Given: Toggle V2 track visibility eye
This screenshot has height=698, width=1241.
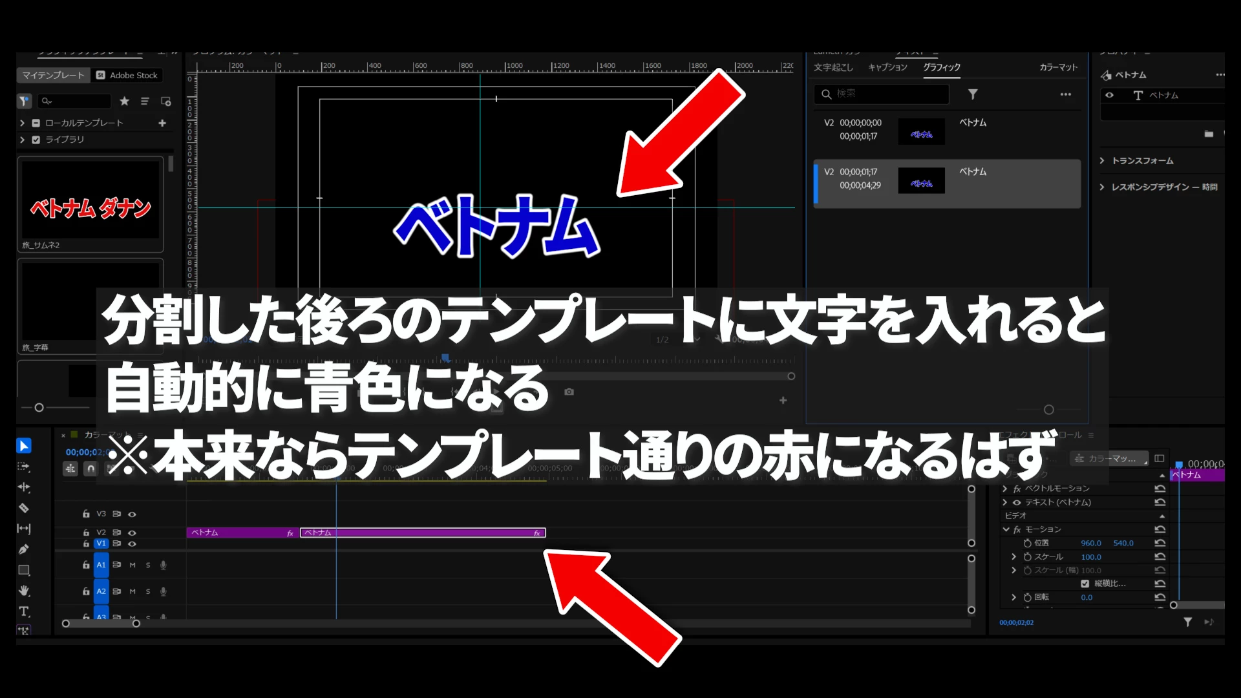Looking at the screenshot, I should click(132, 533).
